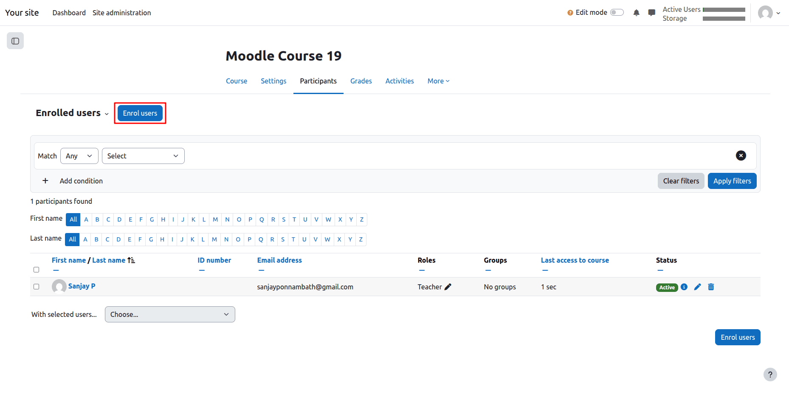Click the Active Users usage bar
Screen dimensions: 789x394
pyautogui.click(x=724, y=9)
